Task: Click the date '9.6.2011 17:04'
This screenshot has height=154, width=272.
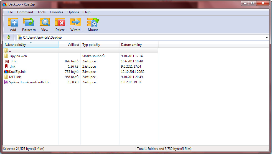Action: coord(131,67)
